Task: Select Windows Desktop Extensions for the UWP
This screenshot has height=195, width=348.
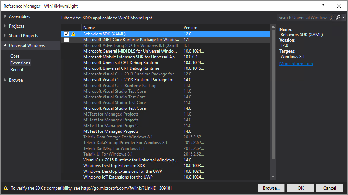Action: (166, 171)
